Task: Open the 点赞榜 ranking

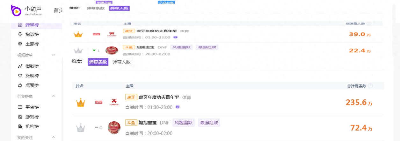Action: click(32, 85)
